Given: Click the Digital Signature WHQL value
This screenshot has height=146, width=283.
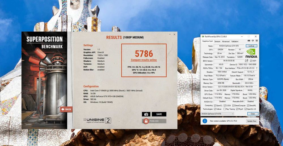Looking at the screenshot, I should point(250,91).
